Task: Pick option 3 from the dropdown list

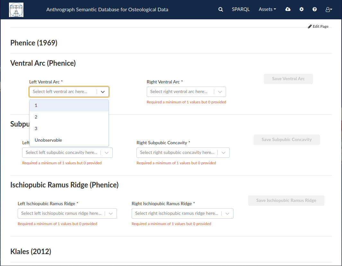Action: click(x=69, y=128)
